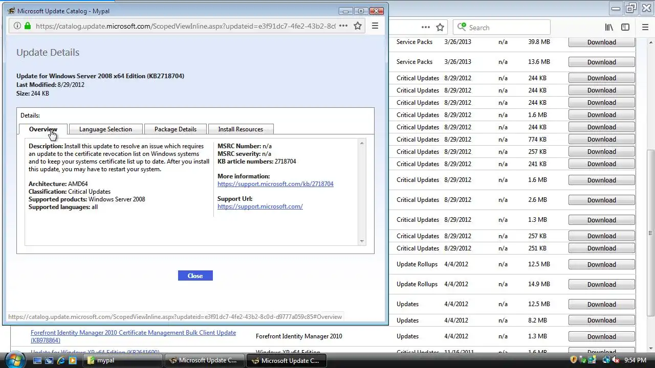Viewport: 655px width, 368px height.
Task: Click security shield tray icon
Action: (574, 360)
